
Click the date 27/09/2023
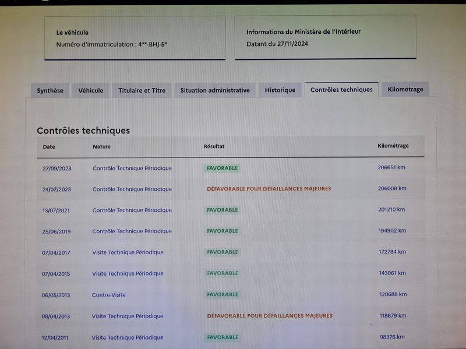(x=57, y=169)
